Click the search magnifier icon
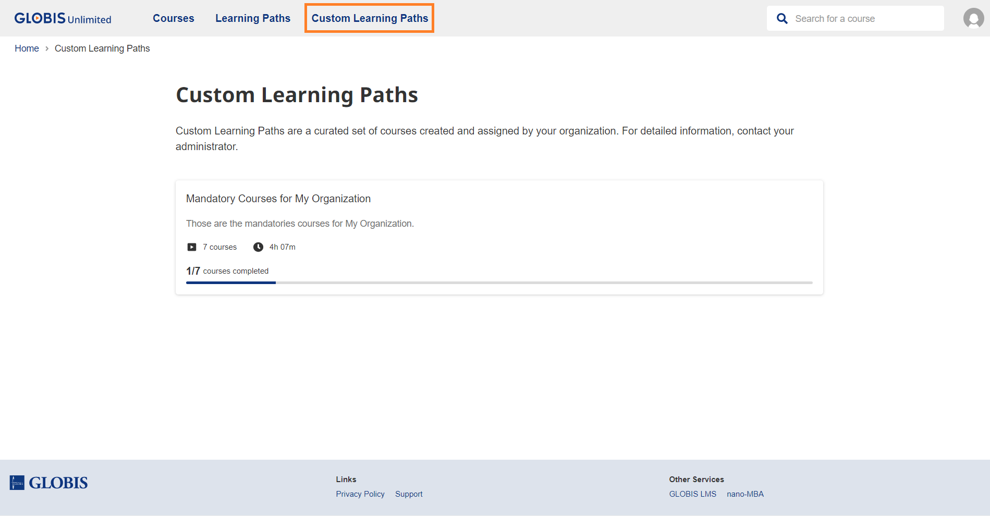This screenshot has height=516, width=990. click(x=782, y=18)
